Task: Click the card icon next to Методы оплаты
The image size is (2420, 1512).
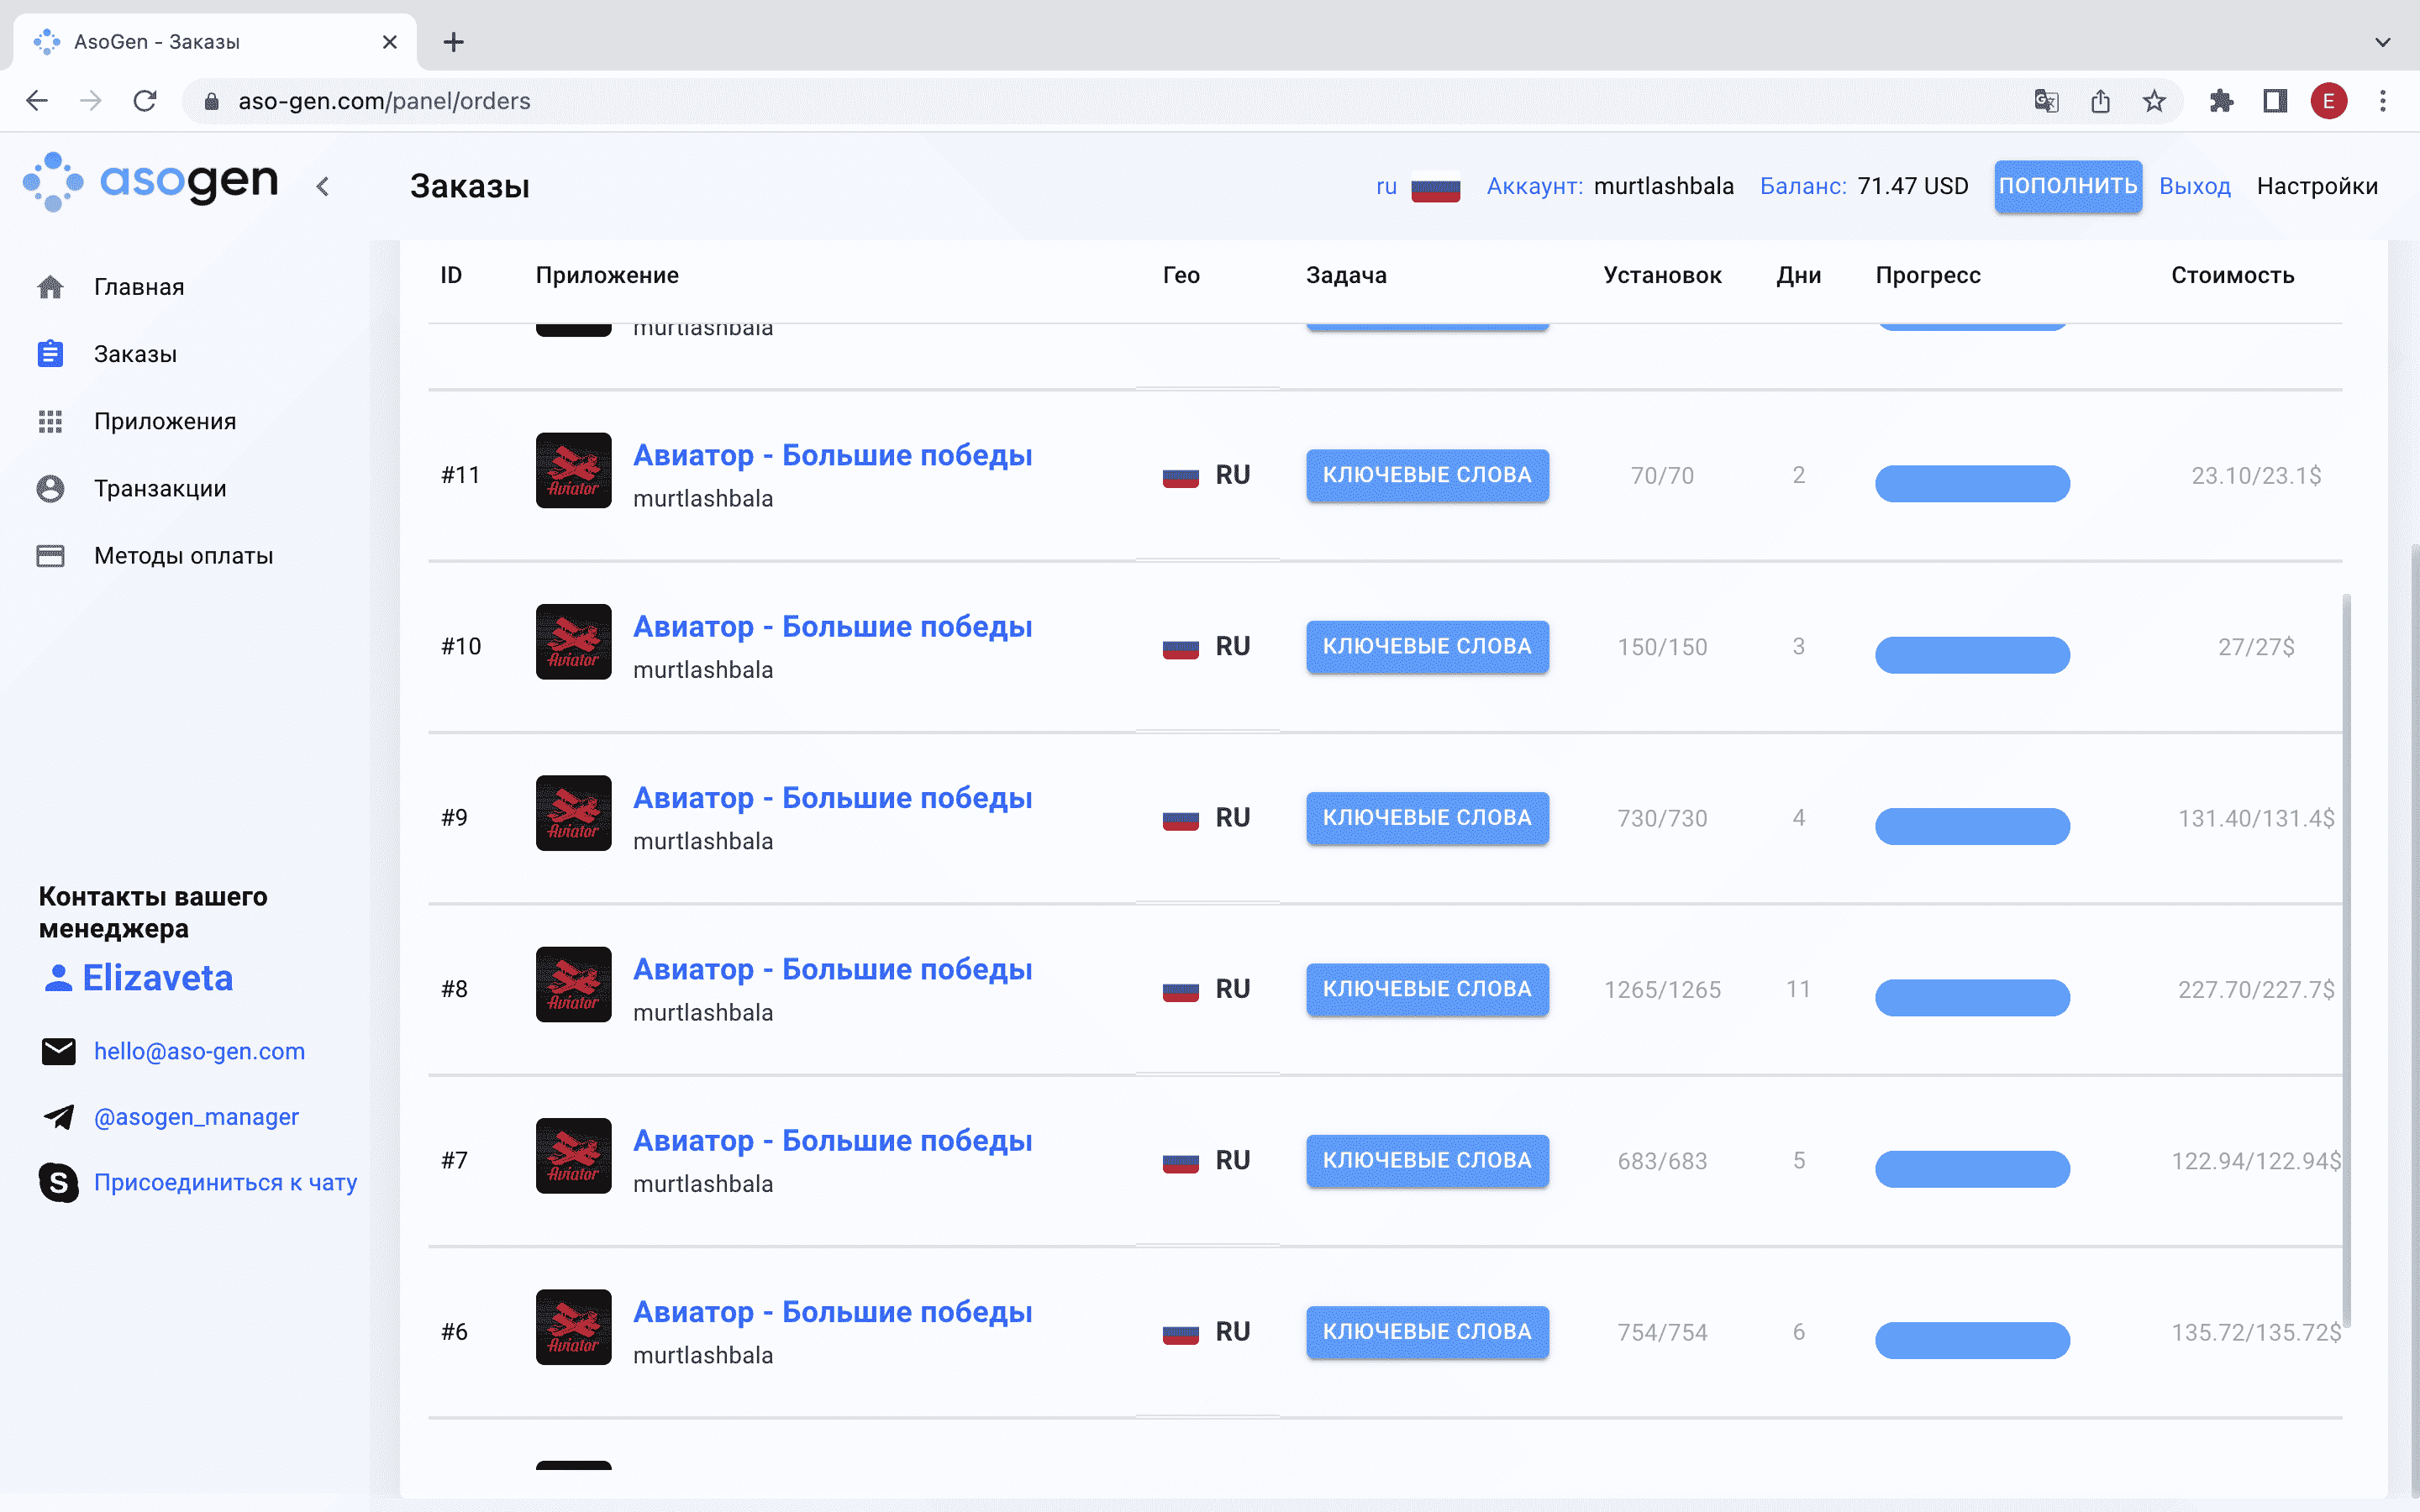Action: [x=50, y=555]
